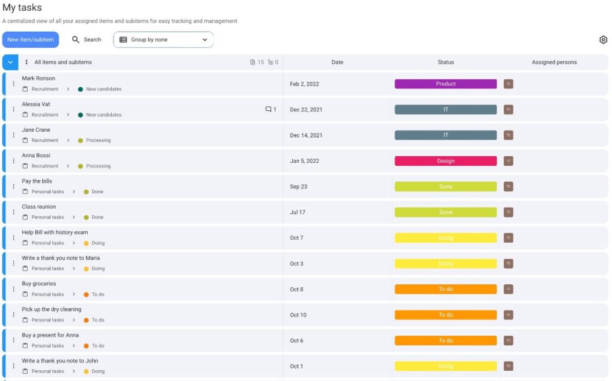Image resolution: width=612 pixels, height=381 pixels.
Task: Click the Status column header
Action: pos(445,63)
